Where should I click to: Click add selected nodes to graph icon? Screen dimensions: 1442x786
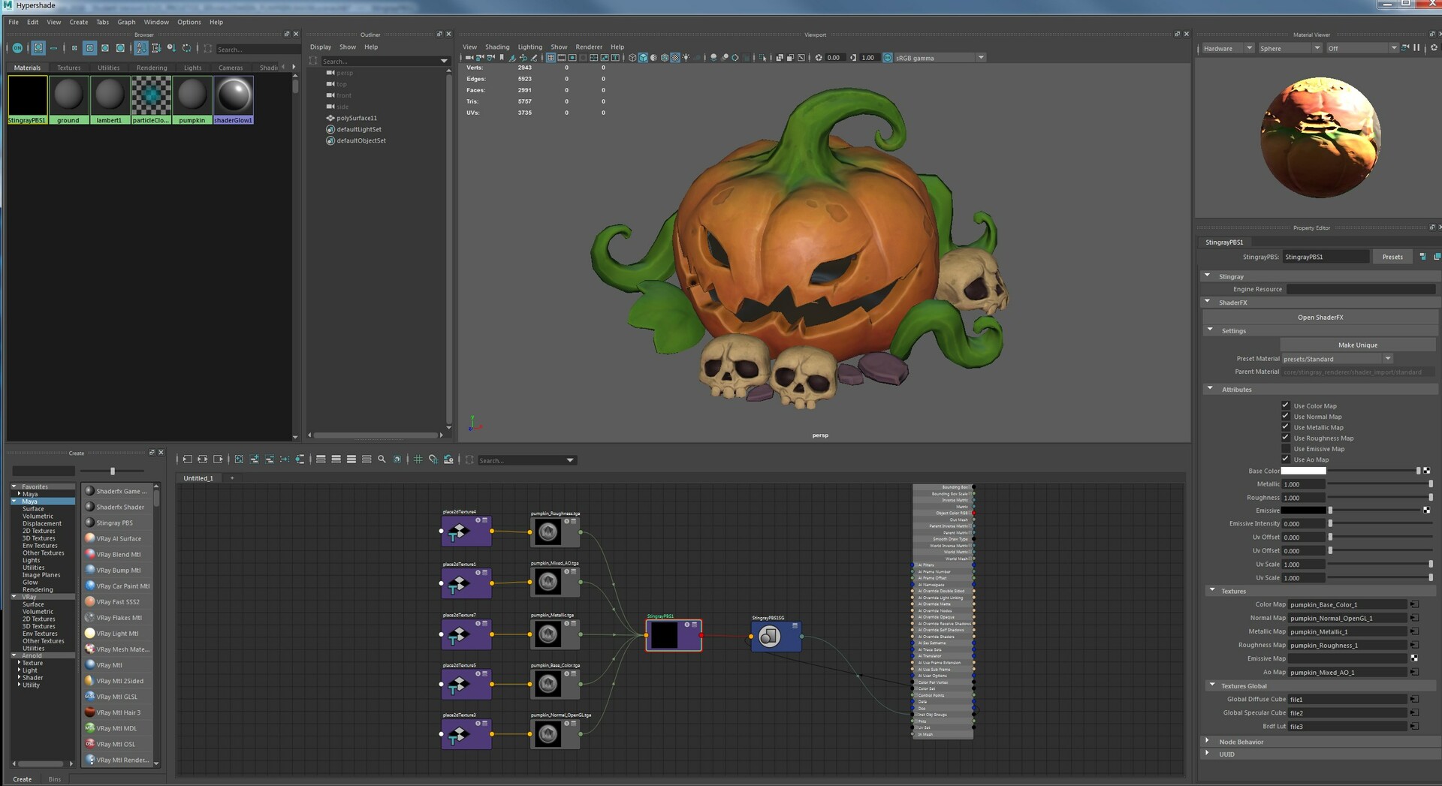tap(255, 459)
